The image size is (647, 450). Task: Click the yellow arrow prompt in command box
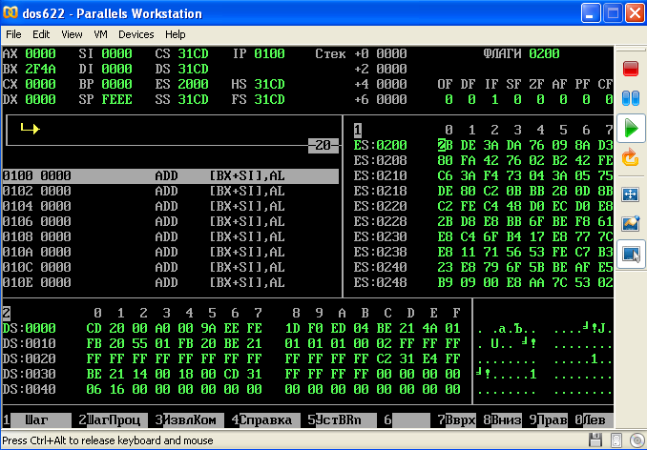coord(31,129)
